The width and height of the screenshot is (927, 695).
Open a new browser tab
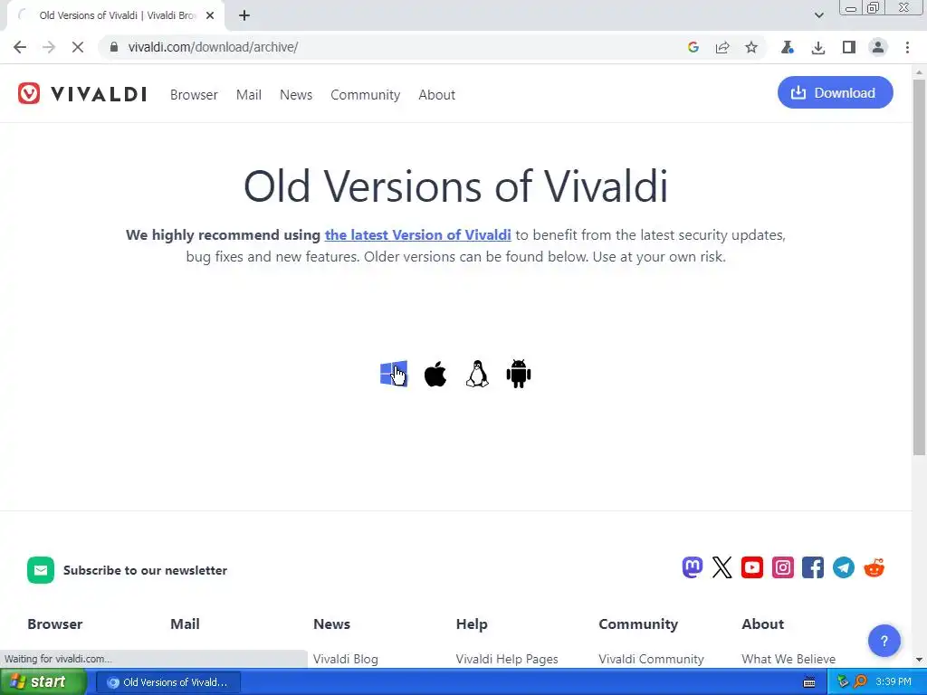tap(244, 15)
